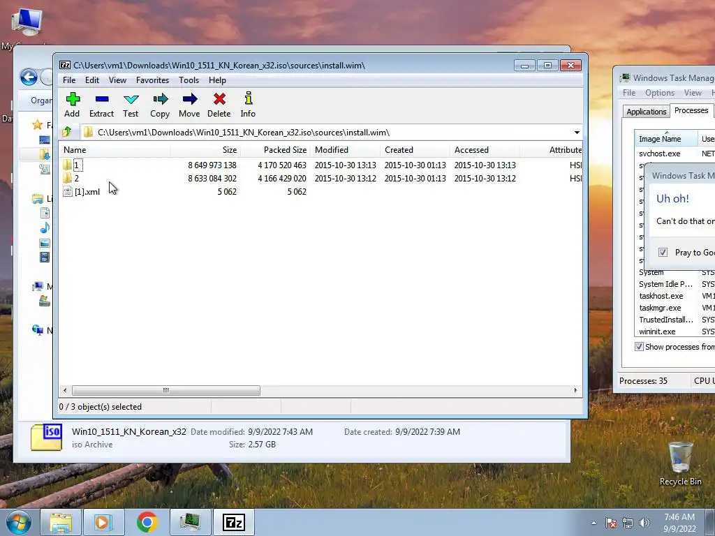Open Google Chrome from the taskbar
715x536 pixels.
[147, 522]
